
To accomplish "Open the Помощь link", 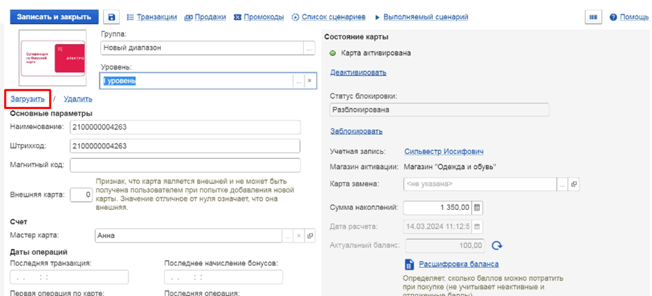I will point(634,17).
